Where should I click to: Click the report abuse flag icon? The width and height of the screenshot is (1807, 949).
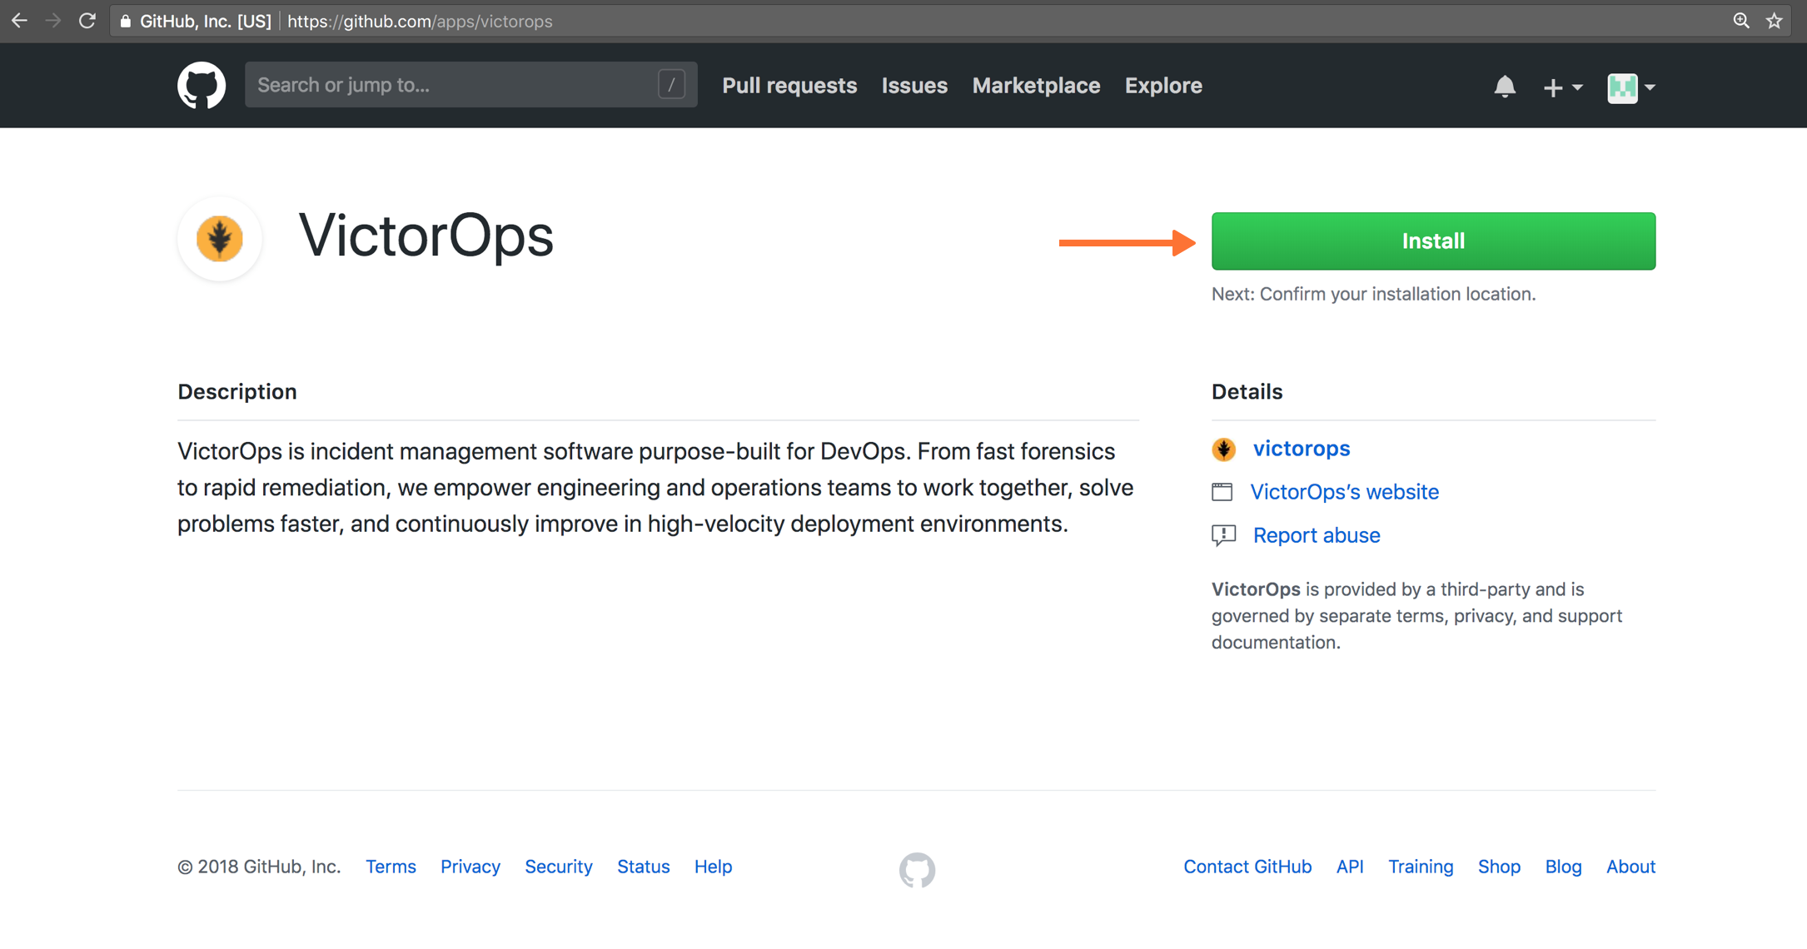(x=1223, y=535)
